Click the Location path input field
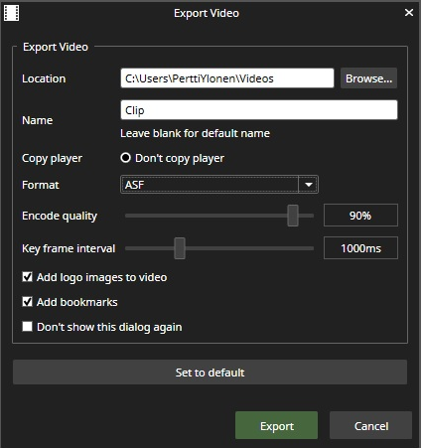 227,78
